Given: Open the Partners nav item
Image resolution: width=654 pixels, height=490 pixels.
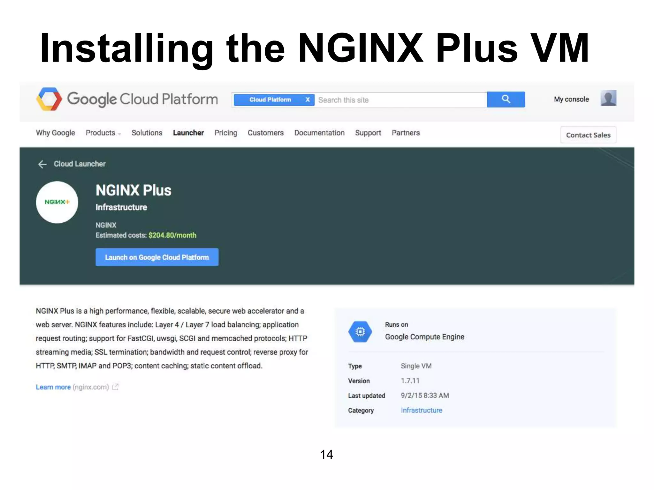Looking at the screenshot, I should [x=406, y=133].
